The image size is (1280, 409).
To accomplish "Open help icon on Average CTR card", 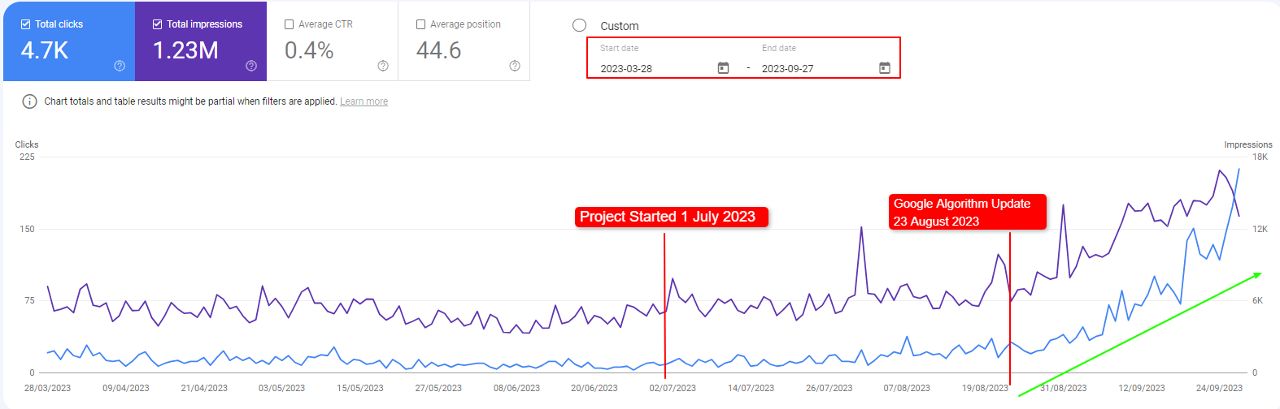I will (383, 66).
